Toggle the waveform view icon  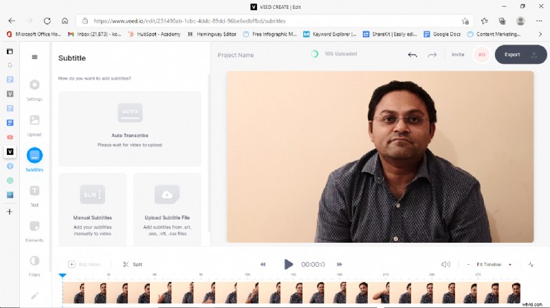click(x=531, y=264)
